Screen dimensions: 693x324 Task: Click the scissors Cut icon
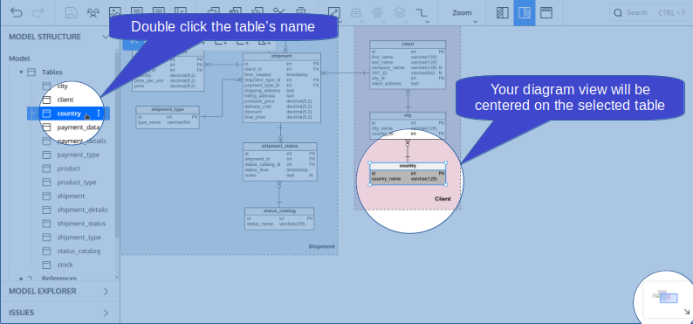pos(279,12)
